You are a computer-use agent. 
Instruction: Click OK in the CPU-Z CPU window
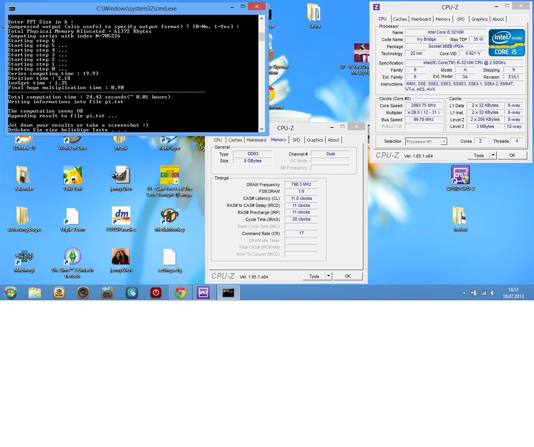click(512, 155)
